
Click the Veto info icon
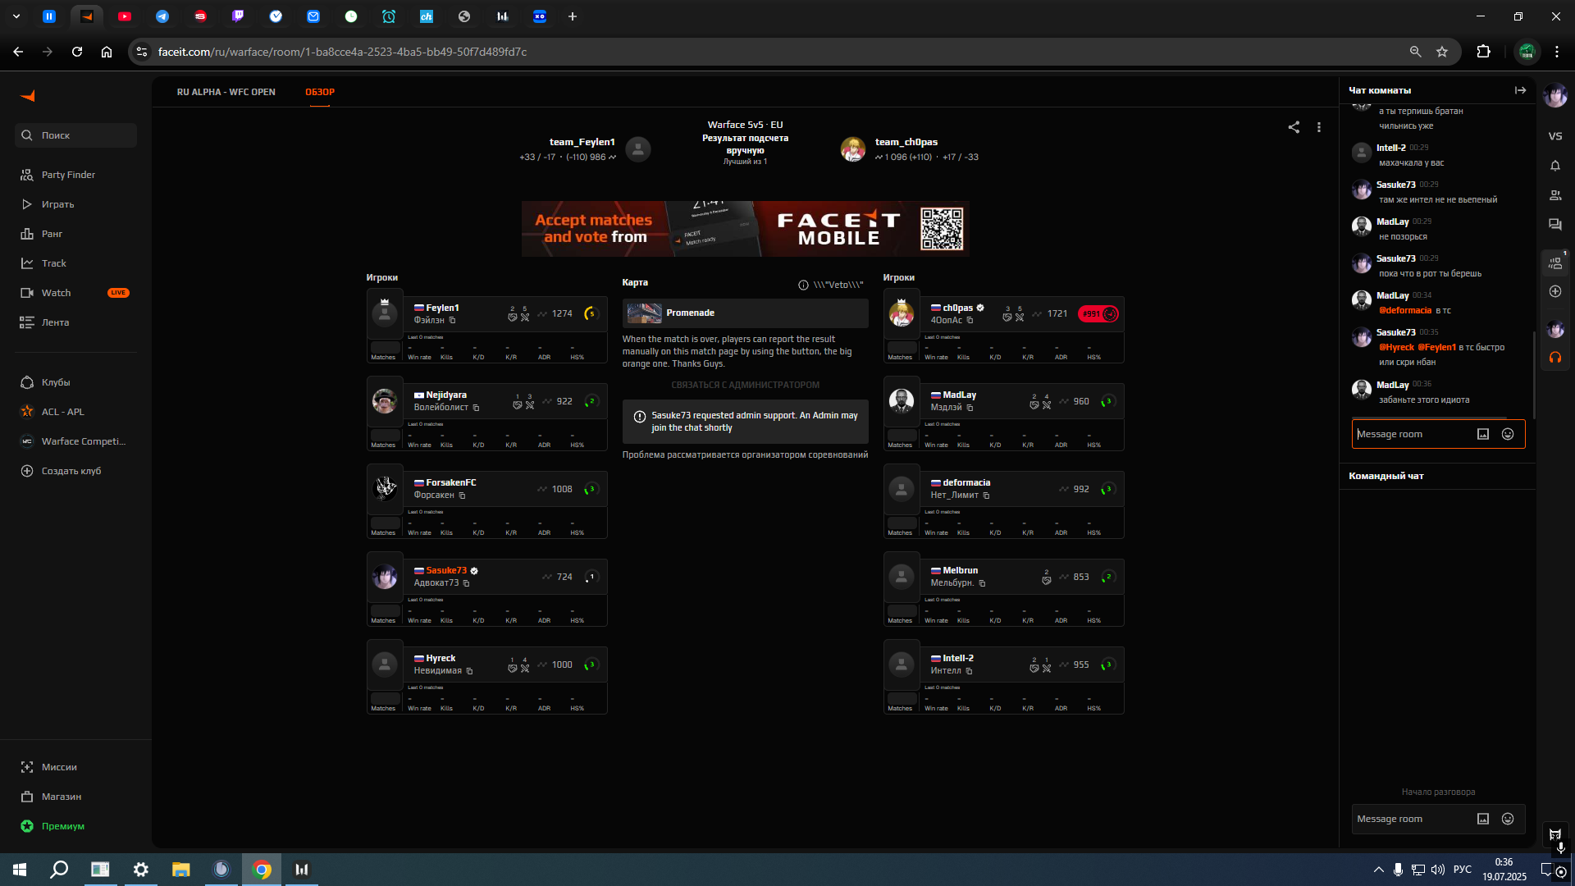click(x=803, y=285)
